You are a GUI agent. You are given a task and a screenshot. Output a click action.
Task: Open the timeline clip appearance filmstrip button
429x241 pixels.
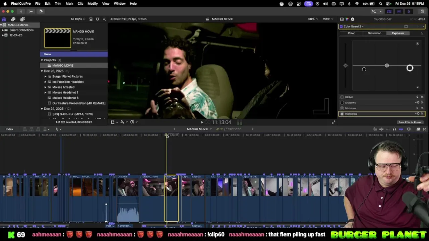[x=409, y=129]
